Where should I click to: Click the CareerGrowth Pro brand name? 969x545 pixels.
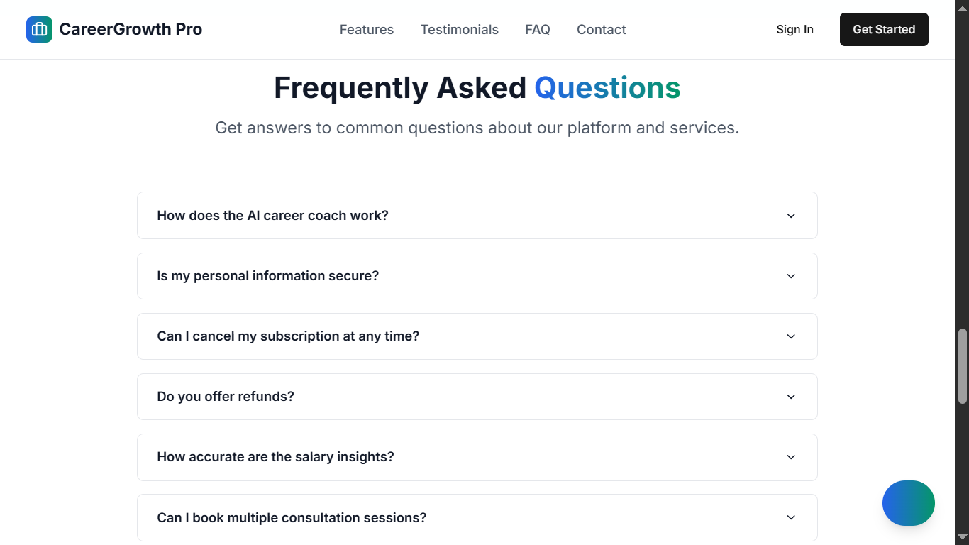pyautogui.click(x=131, y=30)
